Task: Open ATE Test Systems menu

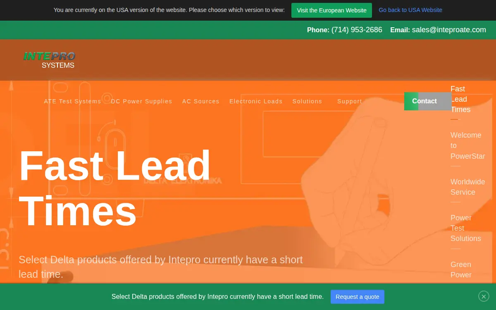Action: (x=72, y=101)
